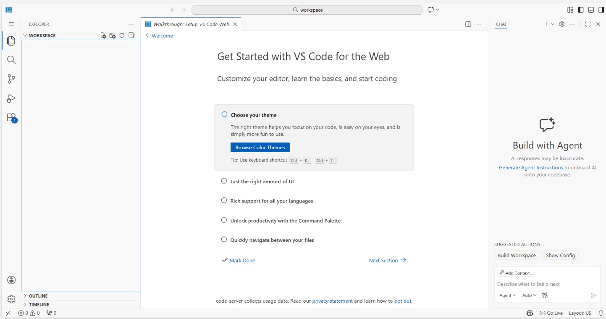
Task: Select the 'Just the right amount of UI' step
Action: tap(262, 182)
